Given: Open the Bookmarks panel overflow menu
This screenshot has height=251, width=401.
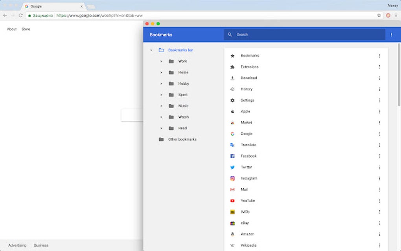Looking at the screenshot, I should 391,35.
